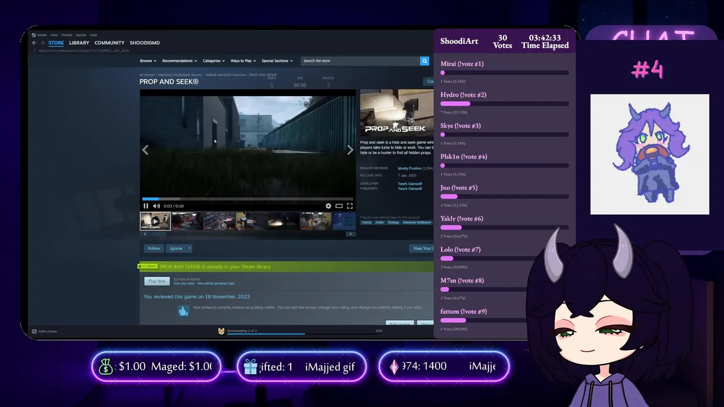Viewport: 724px width, 407px height.
Task: Click Hydro (!vote #2) poll entry
Action: (504, 103)
